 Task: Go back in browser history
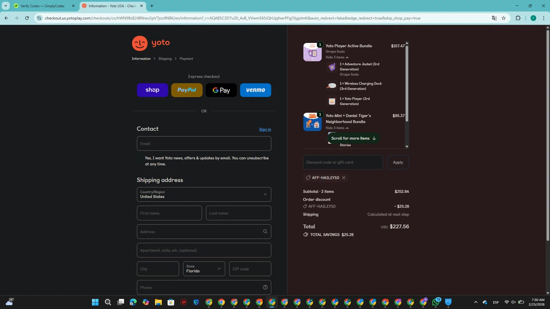6,18
